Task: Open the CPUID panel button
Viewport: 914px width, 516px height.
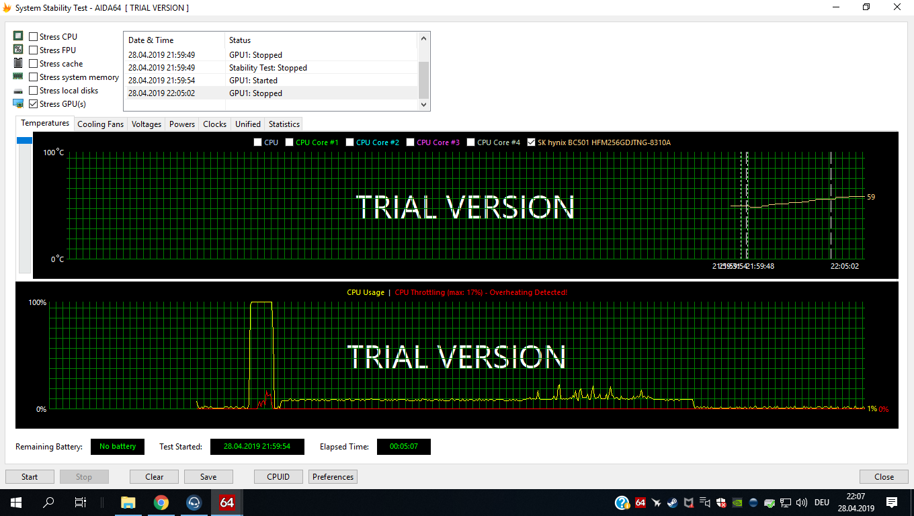Action: coord(278,477)
